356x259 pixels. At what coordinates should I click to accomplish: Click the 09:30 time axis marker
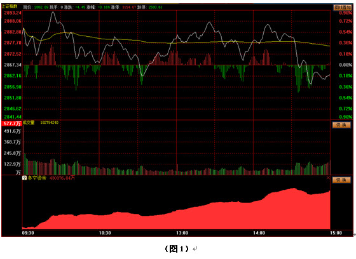[x=28, y=233]
